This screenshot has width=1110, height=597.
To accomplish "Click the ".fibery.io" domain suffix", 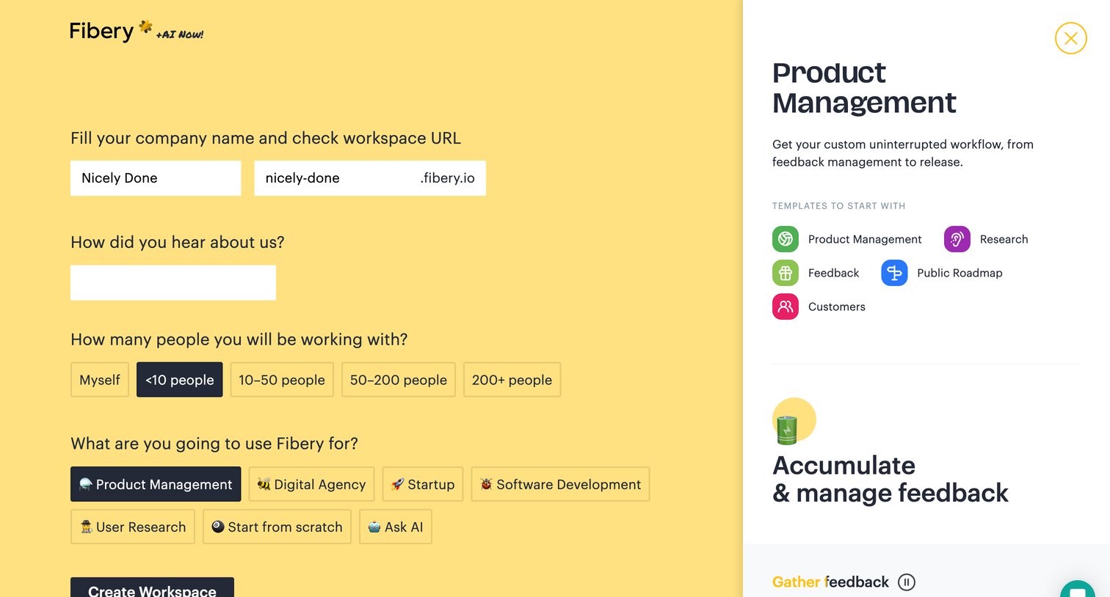I will click(448, 178).
